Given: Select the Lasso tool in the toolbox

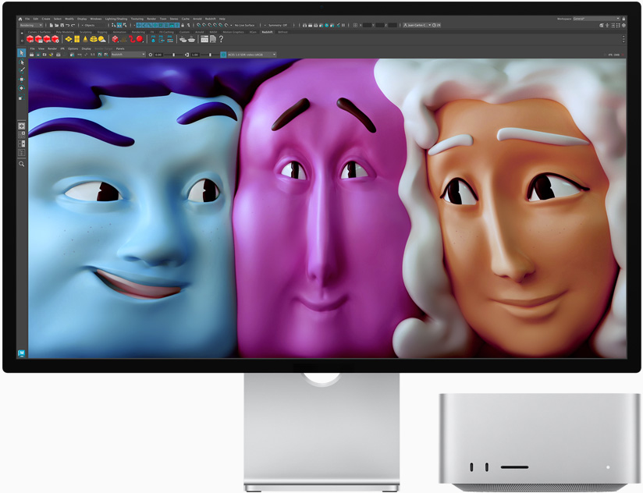Looking at the screenshot, I should coord(20,63).
